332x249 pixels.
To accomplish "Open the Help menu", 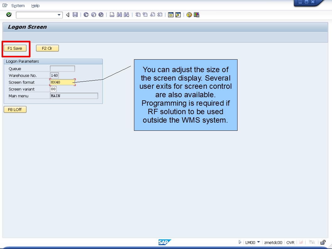I will point(35,5).
